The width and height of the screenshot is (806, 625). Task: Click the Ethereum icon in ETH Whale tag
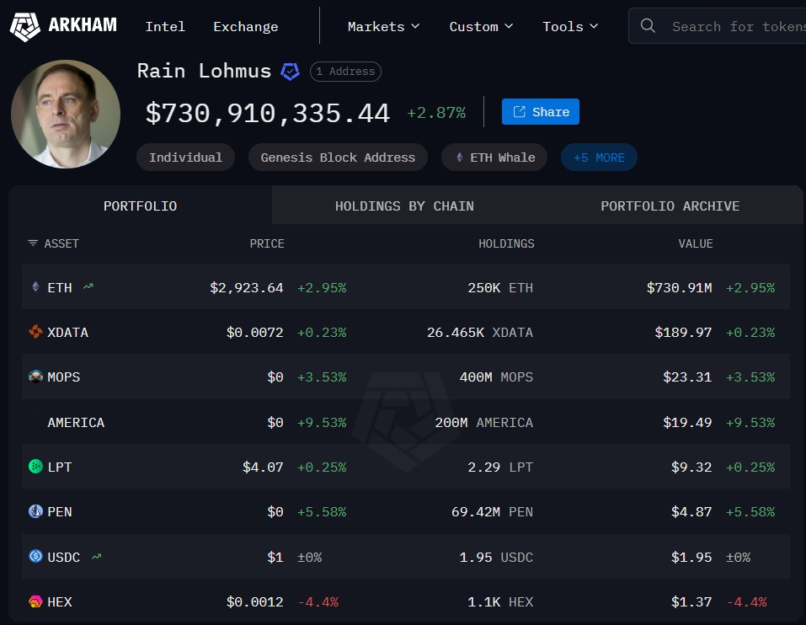point(460,158)
